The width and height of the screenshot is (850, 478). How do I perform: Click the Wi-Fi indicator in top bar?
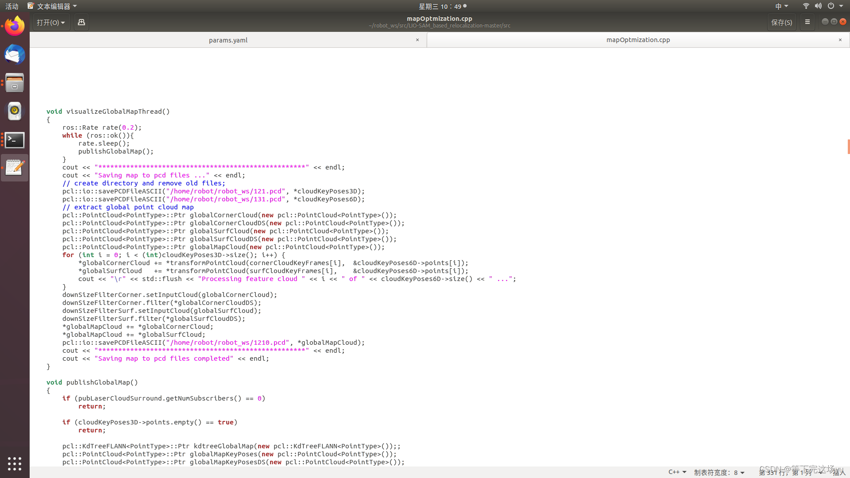coord(806,6)
